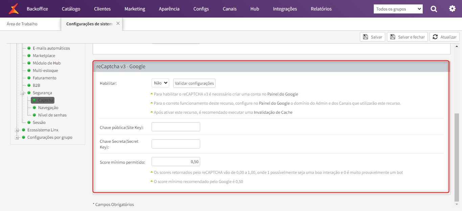Screen dimensions: 462x211
Task: Select Módulo de Hub tree item
Action: 47,63
